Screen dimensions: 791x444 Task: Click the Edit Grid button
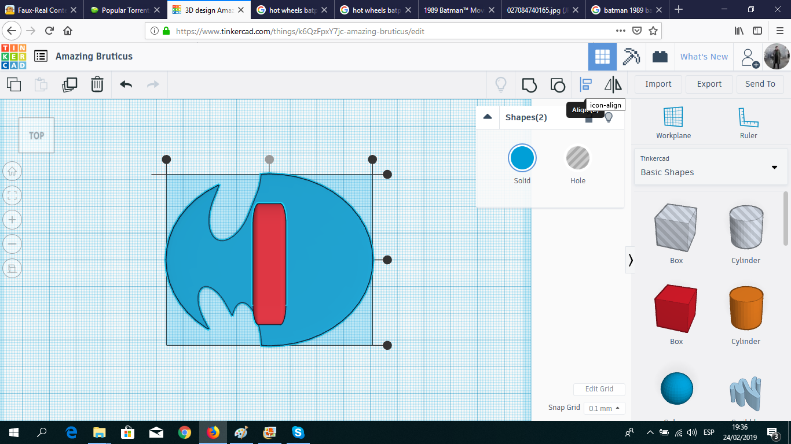[599, 389]
